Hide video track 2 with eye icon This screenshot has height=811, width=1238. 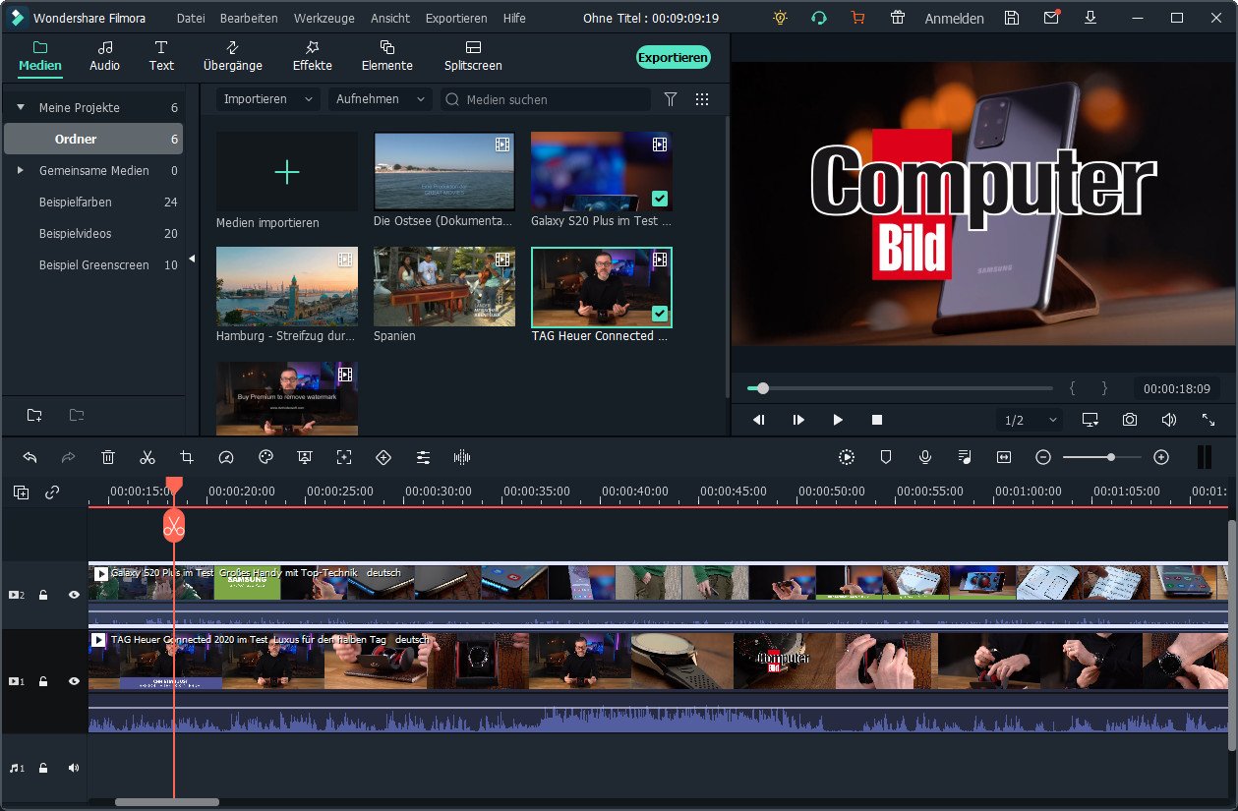[74, 595]
